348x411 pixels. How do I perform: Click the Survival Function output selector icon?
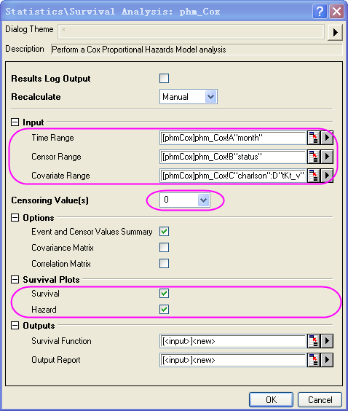314,341
